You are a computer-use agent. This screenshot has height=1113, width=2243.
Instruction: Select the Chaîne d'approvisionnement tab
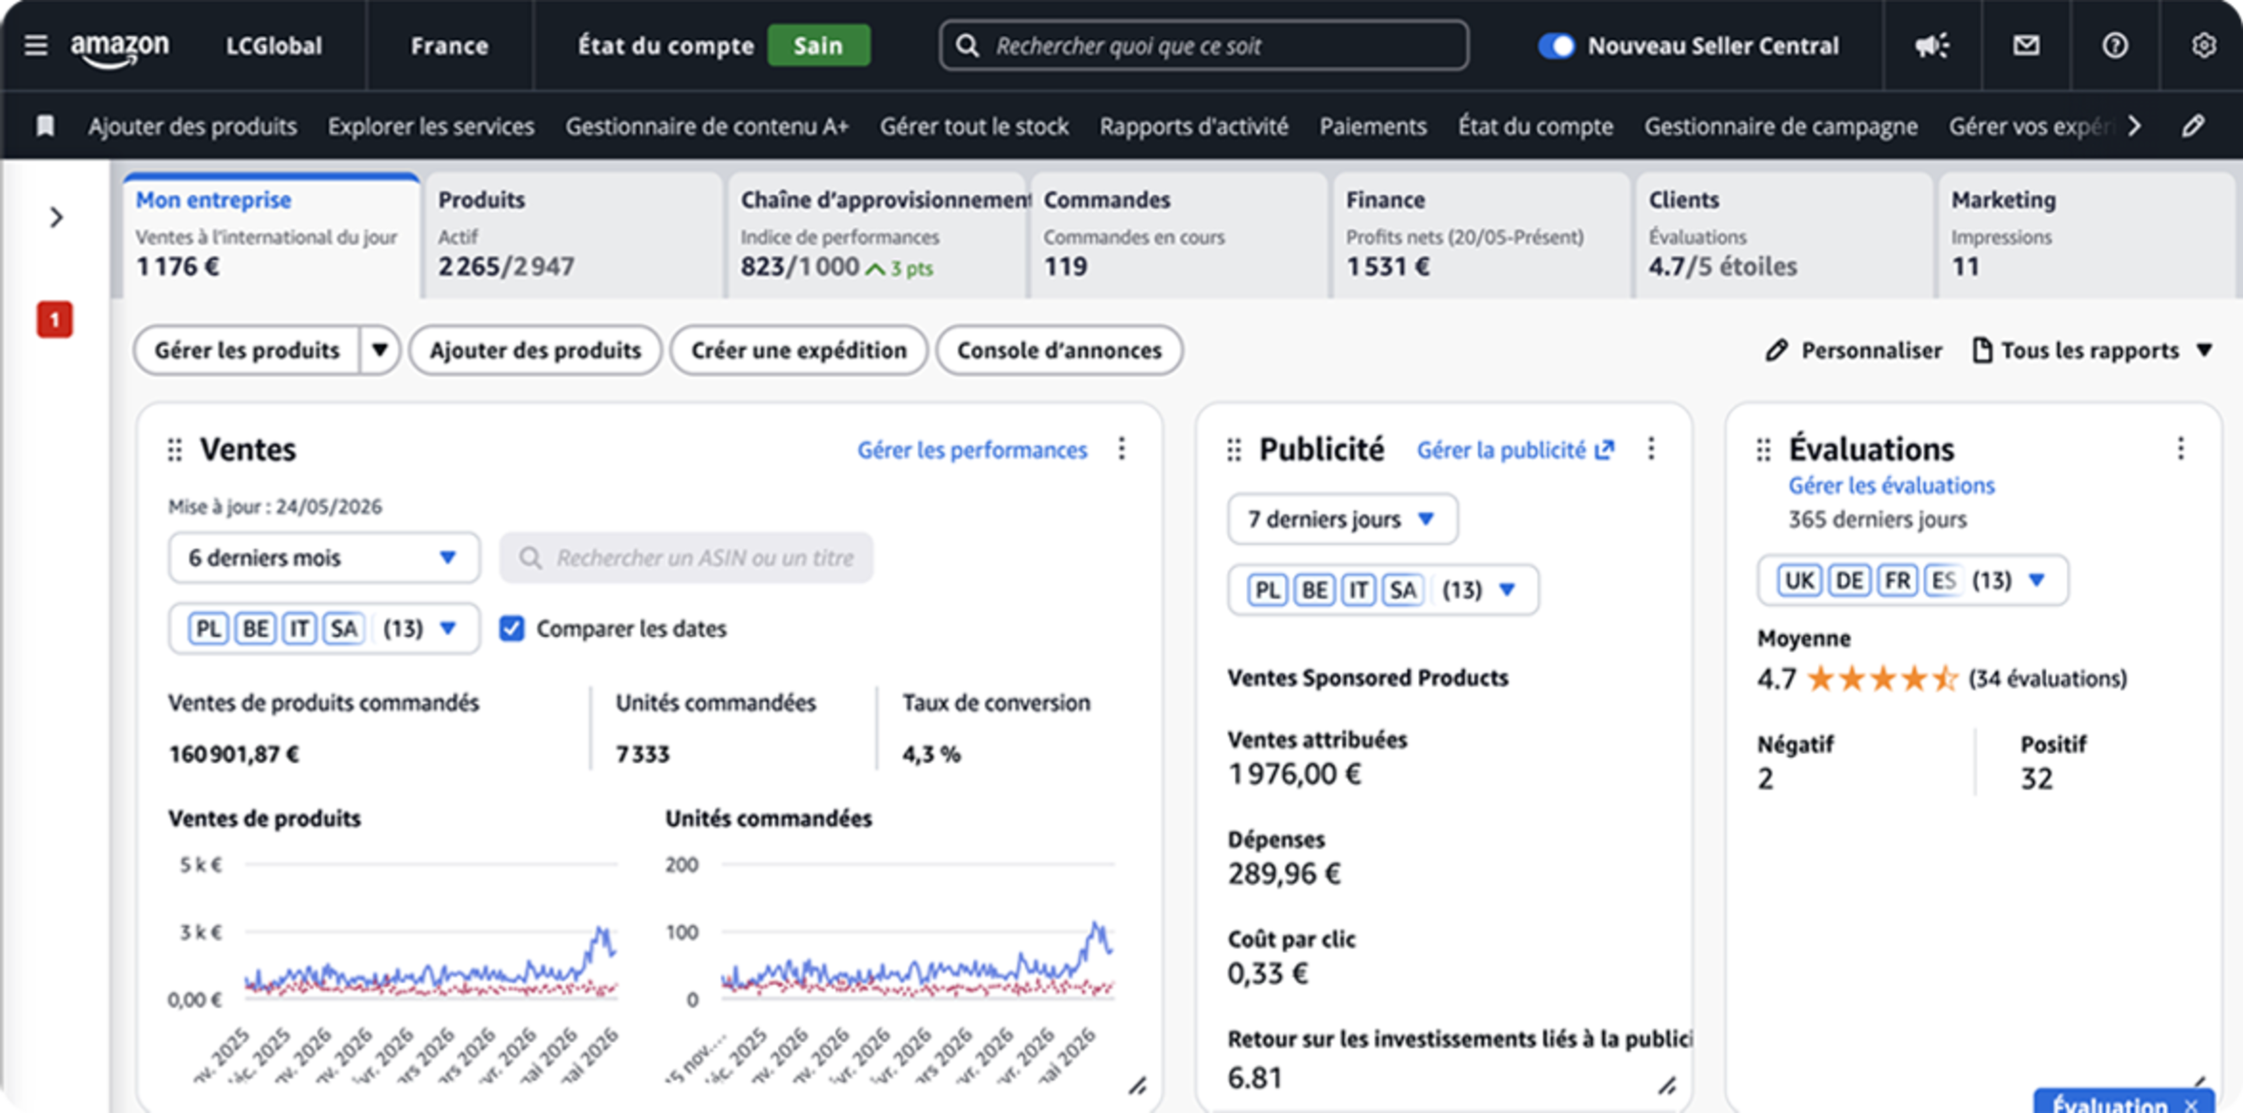[877, 235]
